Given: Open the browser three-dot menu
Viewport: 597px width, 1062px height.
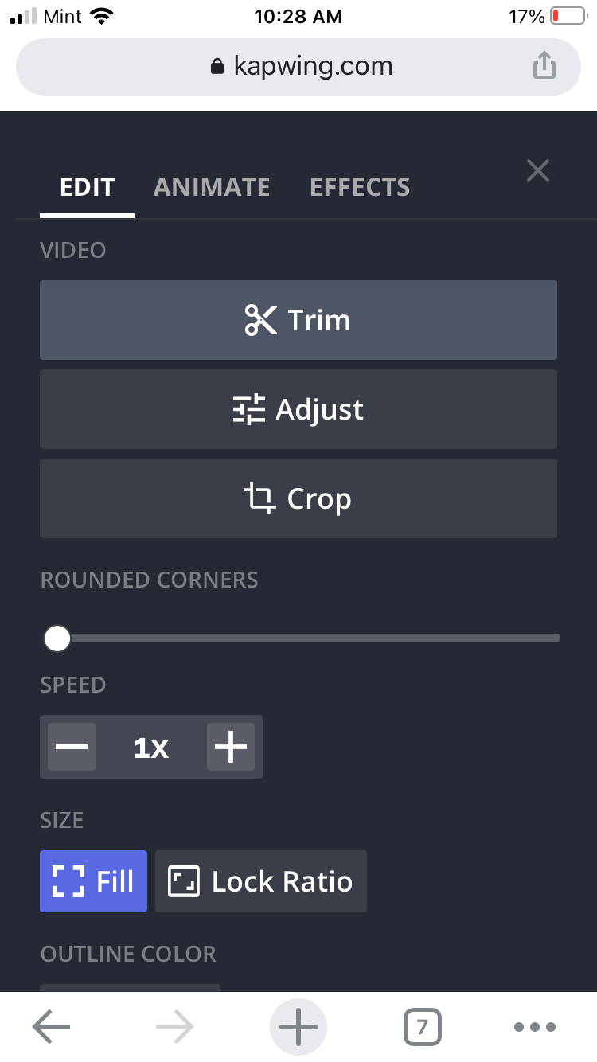Looking at the screenshot, I should [534, 1027].
